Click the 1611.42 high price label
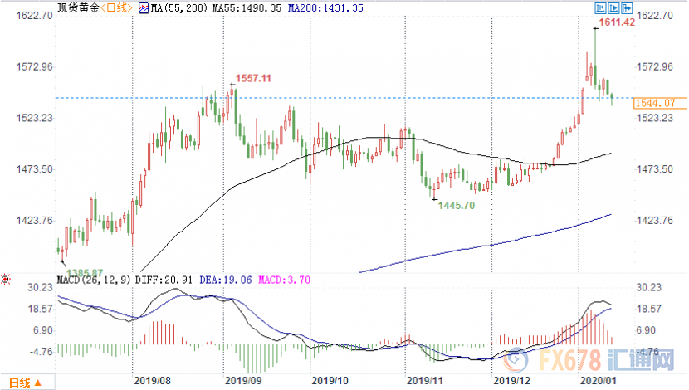Screen dimensions: 689x390 point(617,22)
